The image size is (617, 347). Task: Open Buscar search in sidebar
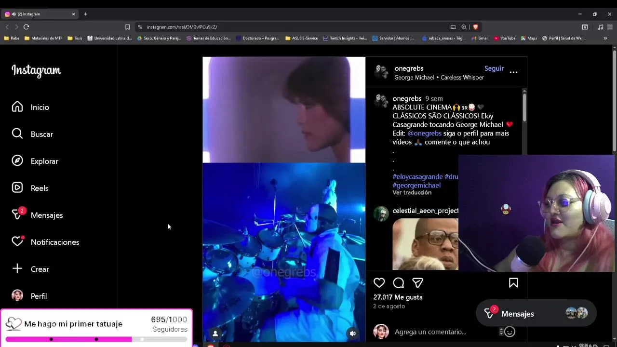(32, 134)
